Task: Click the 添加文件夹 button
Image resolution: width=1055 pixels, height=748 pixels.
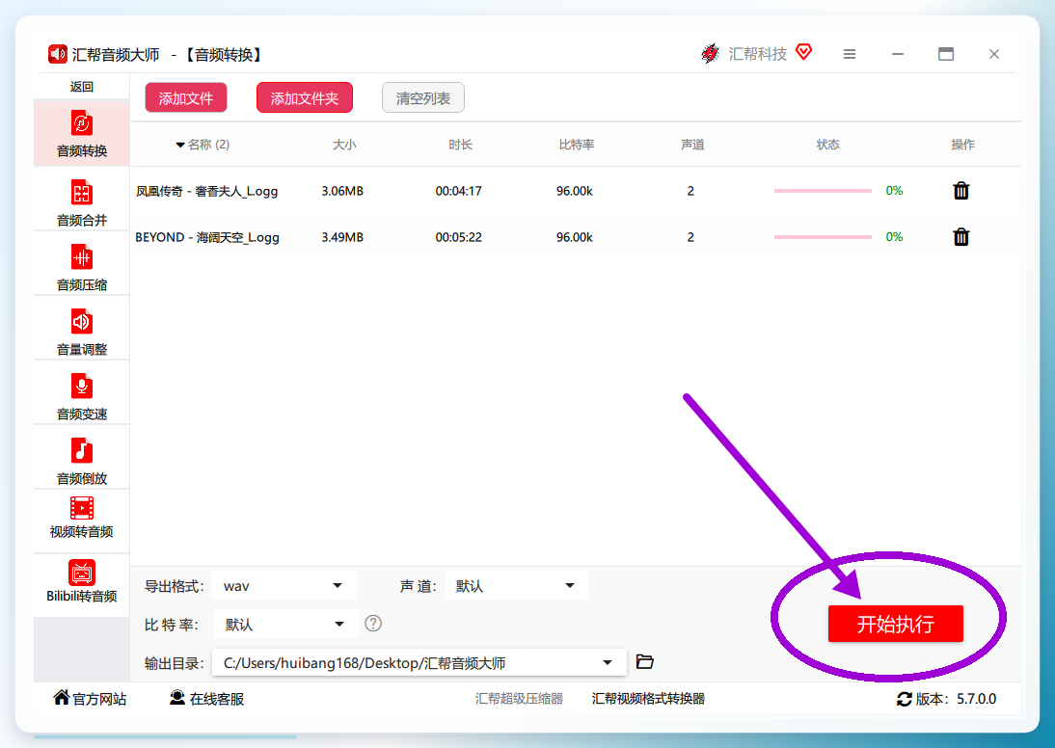Action: tap(304, 98)
